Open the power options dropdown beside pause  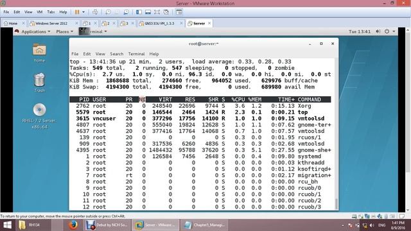point(83,12)
